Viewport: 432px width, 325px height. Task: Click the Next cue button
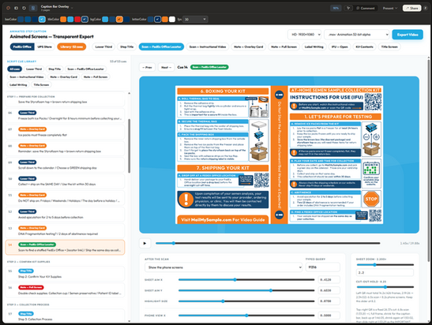[x=166, y=67]
